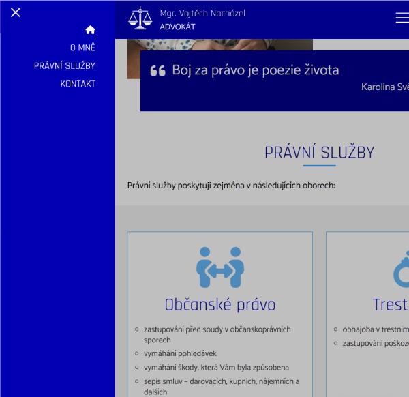Click the PRÁVNÍ SLUŽBY section heading
This screenshot has width=409, height=397.
point(319,152)
